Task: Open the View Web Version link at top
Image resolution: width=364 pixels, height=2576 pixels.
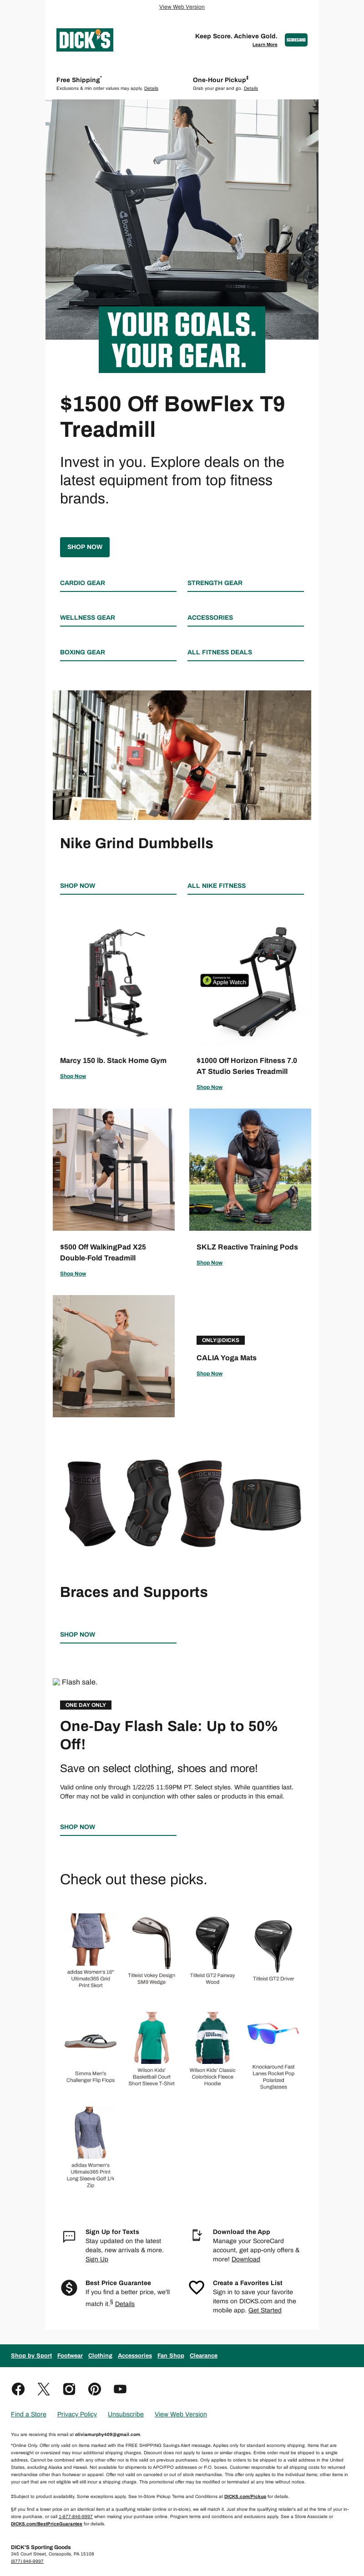Action: pyautogui.click(x=182, y=7)
